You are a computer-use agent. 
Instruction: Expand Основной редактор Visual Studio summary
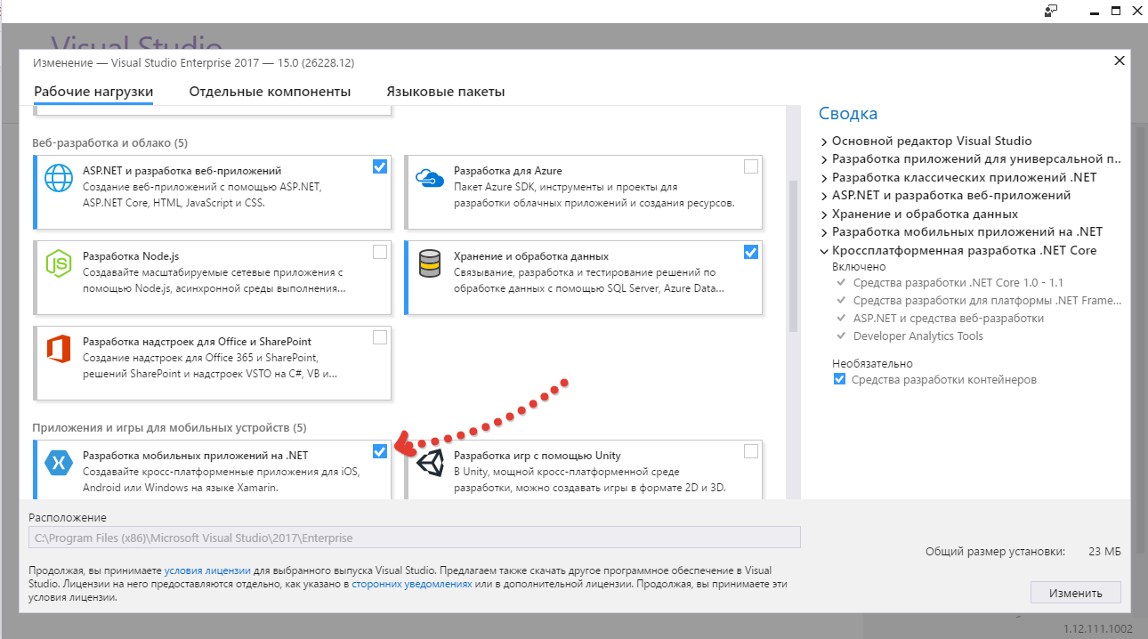coord(825,142)
